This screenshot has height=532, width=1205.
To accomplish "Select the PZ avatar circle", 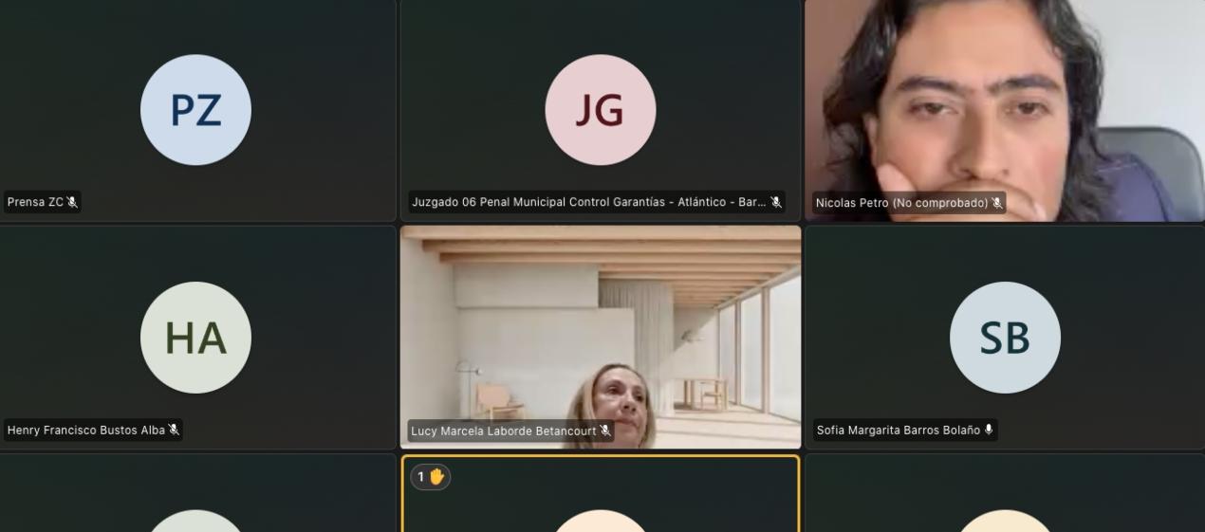I will tap(195, 110).
